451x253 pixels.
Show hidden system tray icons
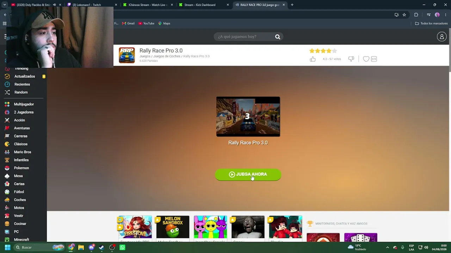[388, 247]
